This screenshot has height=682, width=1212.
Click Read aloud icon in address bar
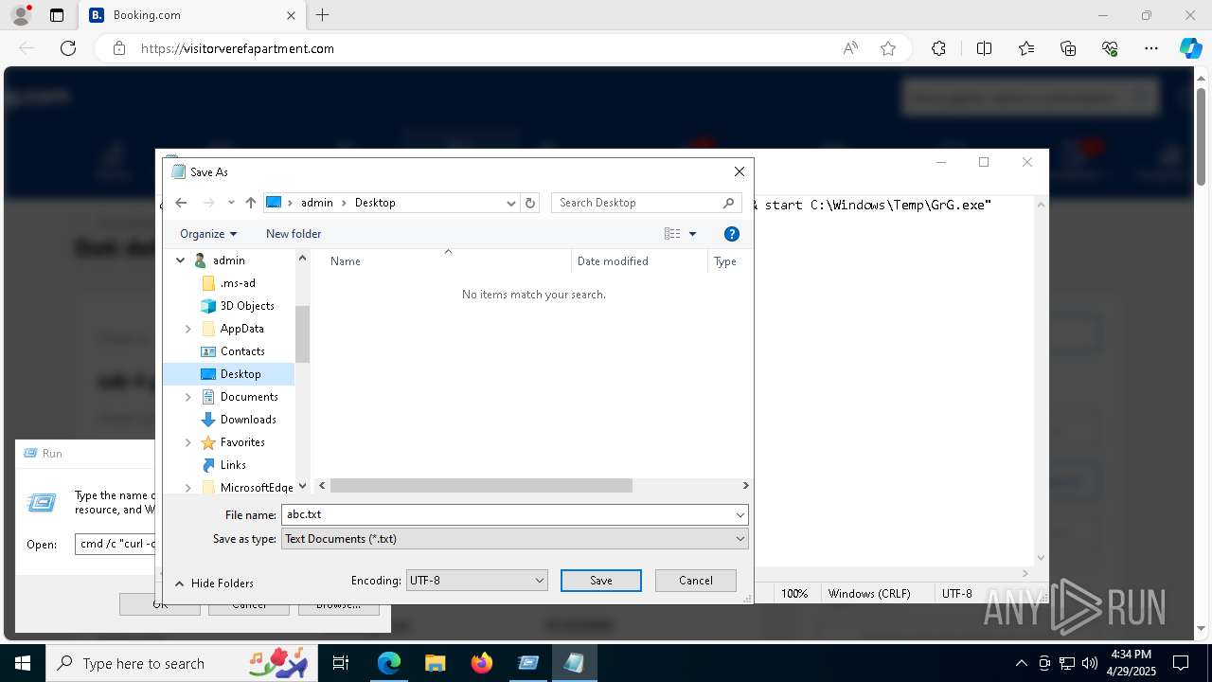coord(850,48)
